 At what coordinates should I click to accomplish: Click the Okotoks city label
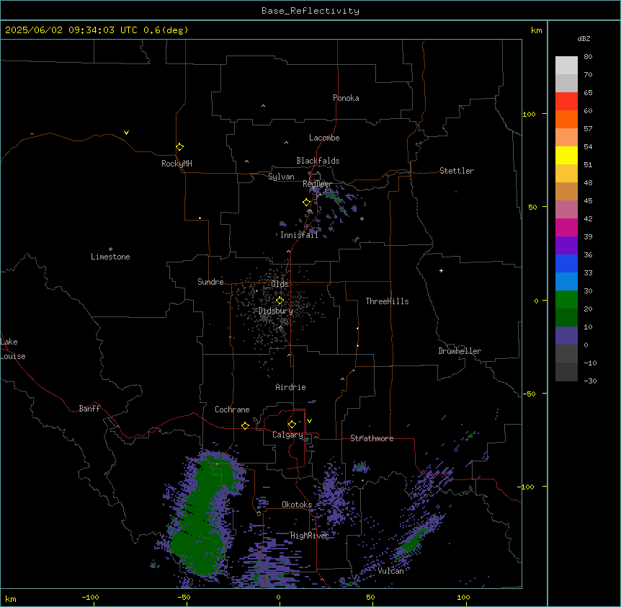tap(297, 505)
